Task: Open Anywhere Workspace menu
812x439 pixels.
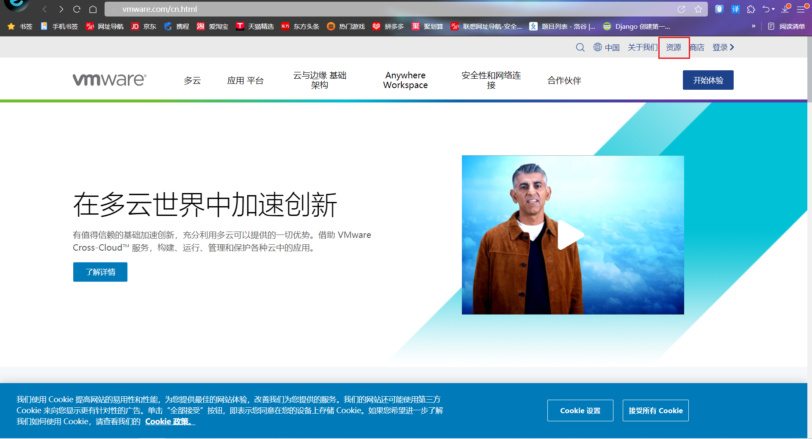Action: [406, 80]
